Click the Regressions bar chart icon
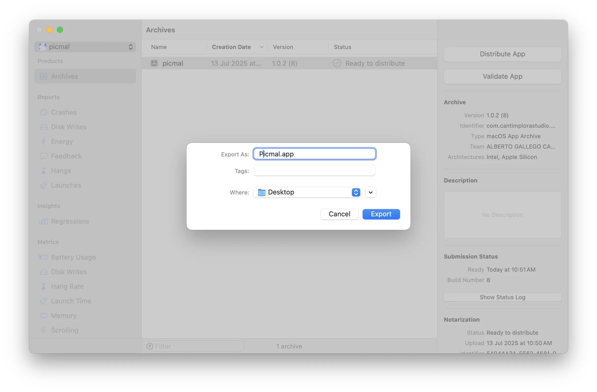Screen dimensions: 597x392 pyautogui.click(x=43, y=221)
